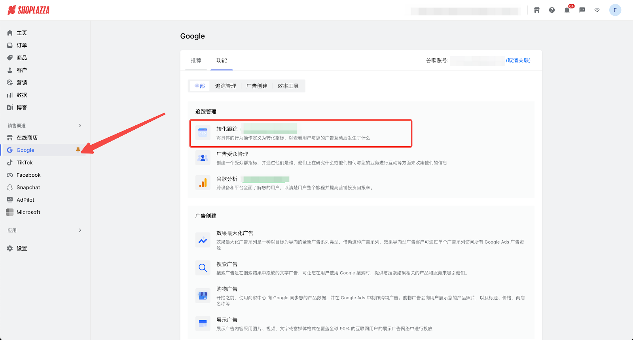Select the 追踪管理 filter
The height and width of the screenshot is (340, 633).
(226, 86)
